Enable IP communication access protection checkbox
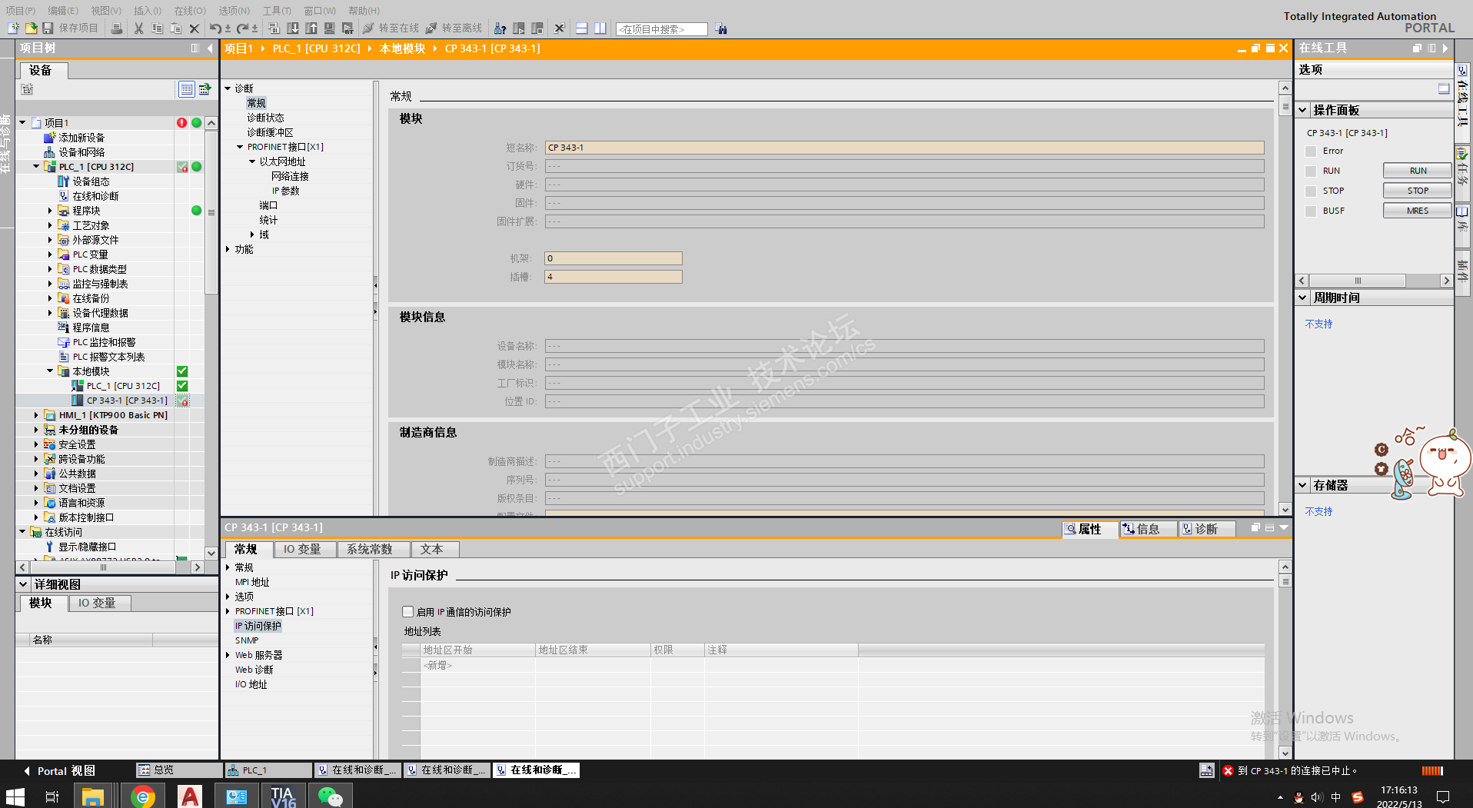 pos(408,612)
